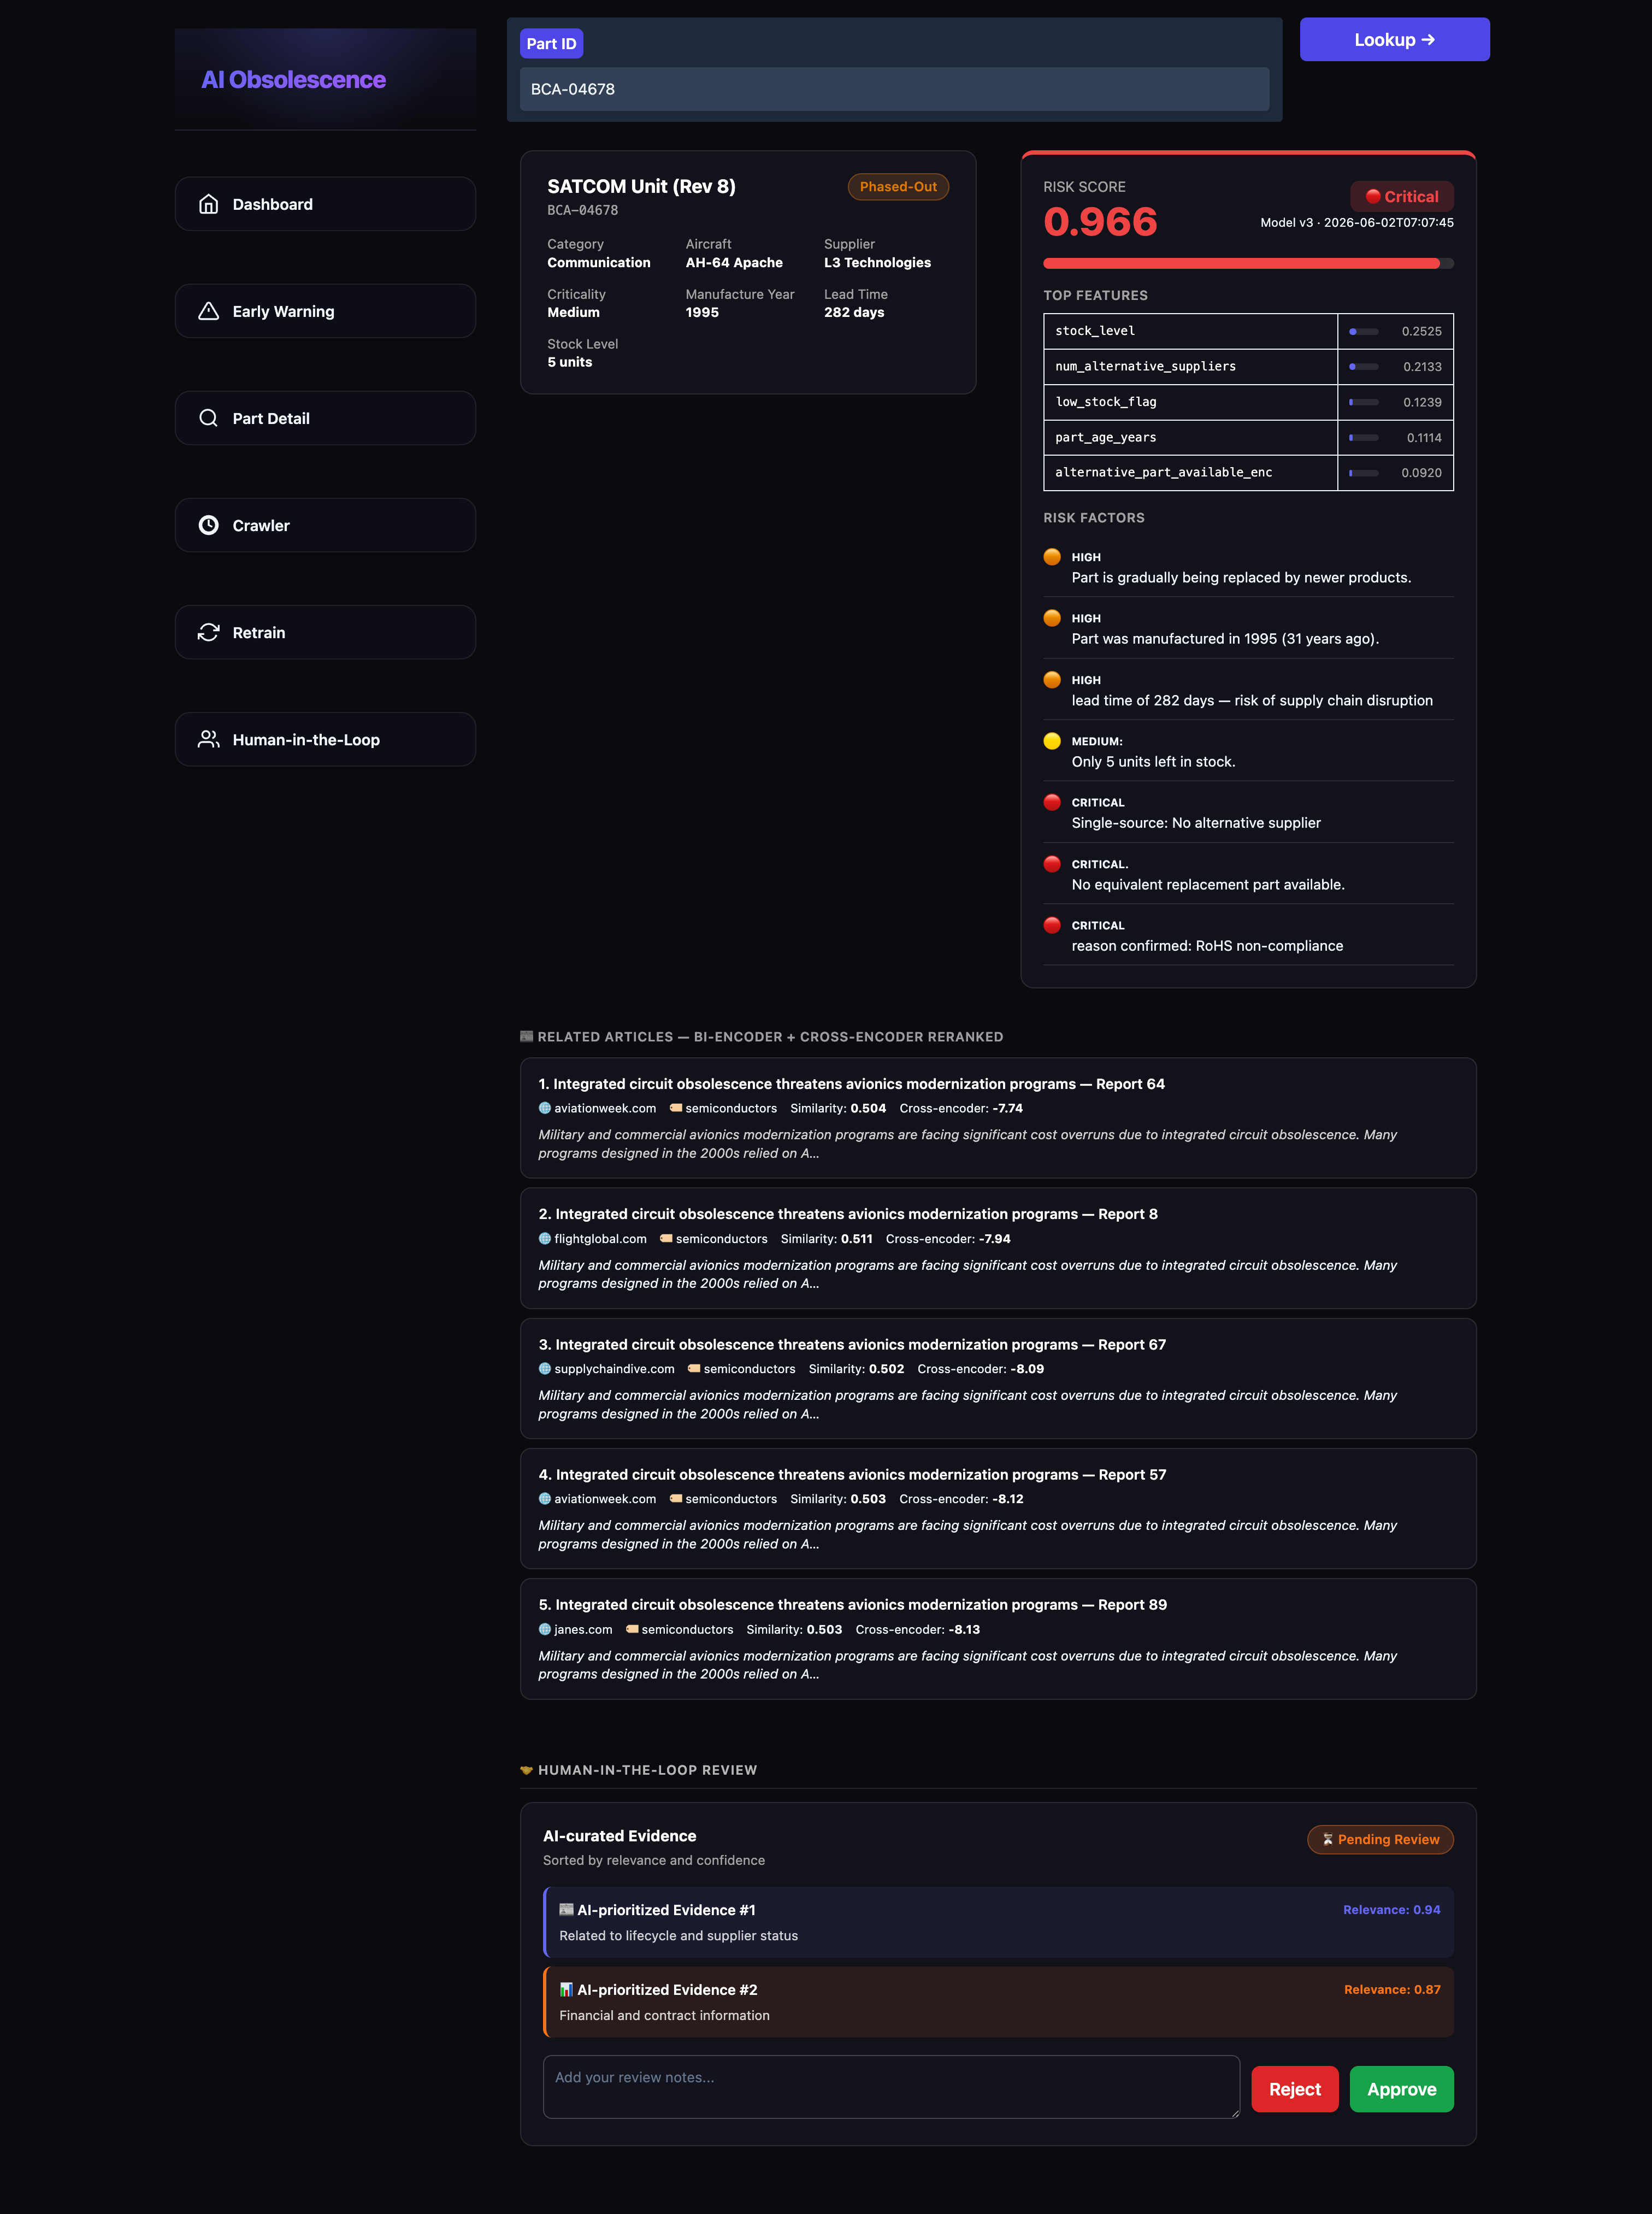Click the Dashboard home icon
Viewport: 1652px width, 2214px height.
[x=208, y=204]
